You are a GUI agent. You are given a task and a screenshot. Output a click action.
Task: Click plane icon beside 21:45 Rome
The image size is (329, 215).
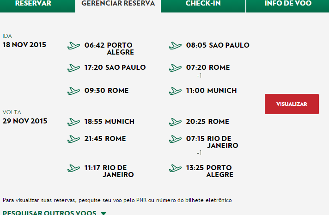tap(73, 139)
